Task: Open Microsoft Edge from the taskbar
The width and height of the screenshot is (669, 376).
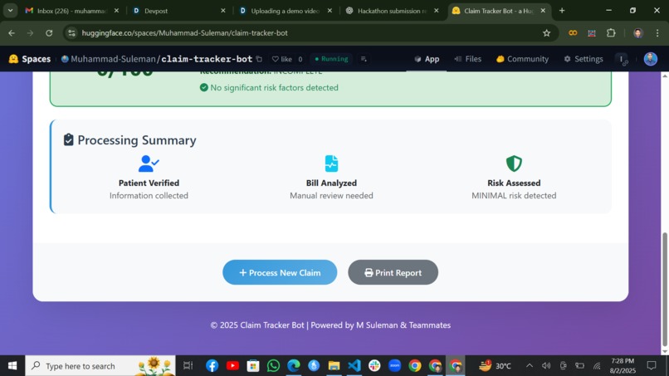Action: (294, 366)
